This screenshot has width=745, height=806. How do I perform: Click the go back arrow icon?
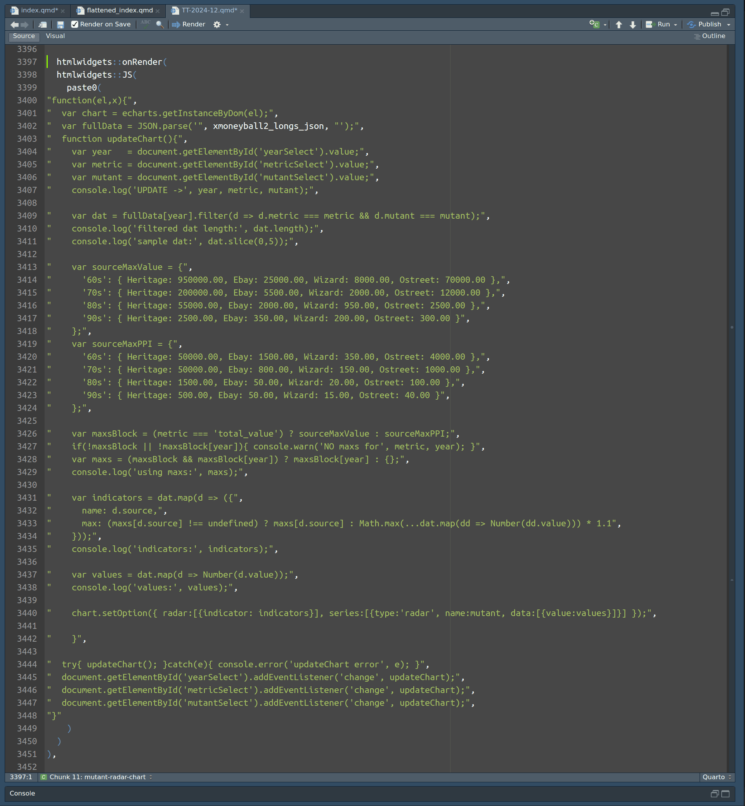click(x=14, y=24)
